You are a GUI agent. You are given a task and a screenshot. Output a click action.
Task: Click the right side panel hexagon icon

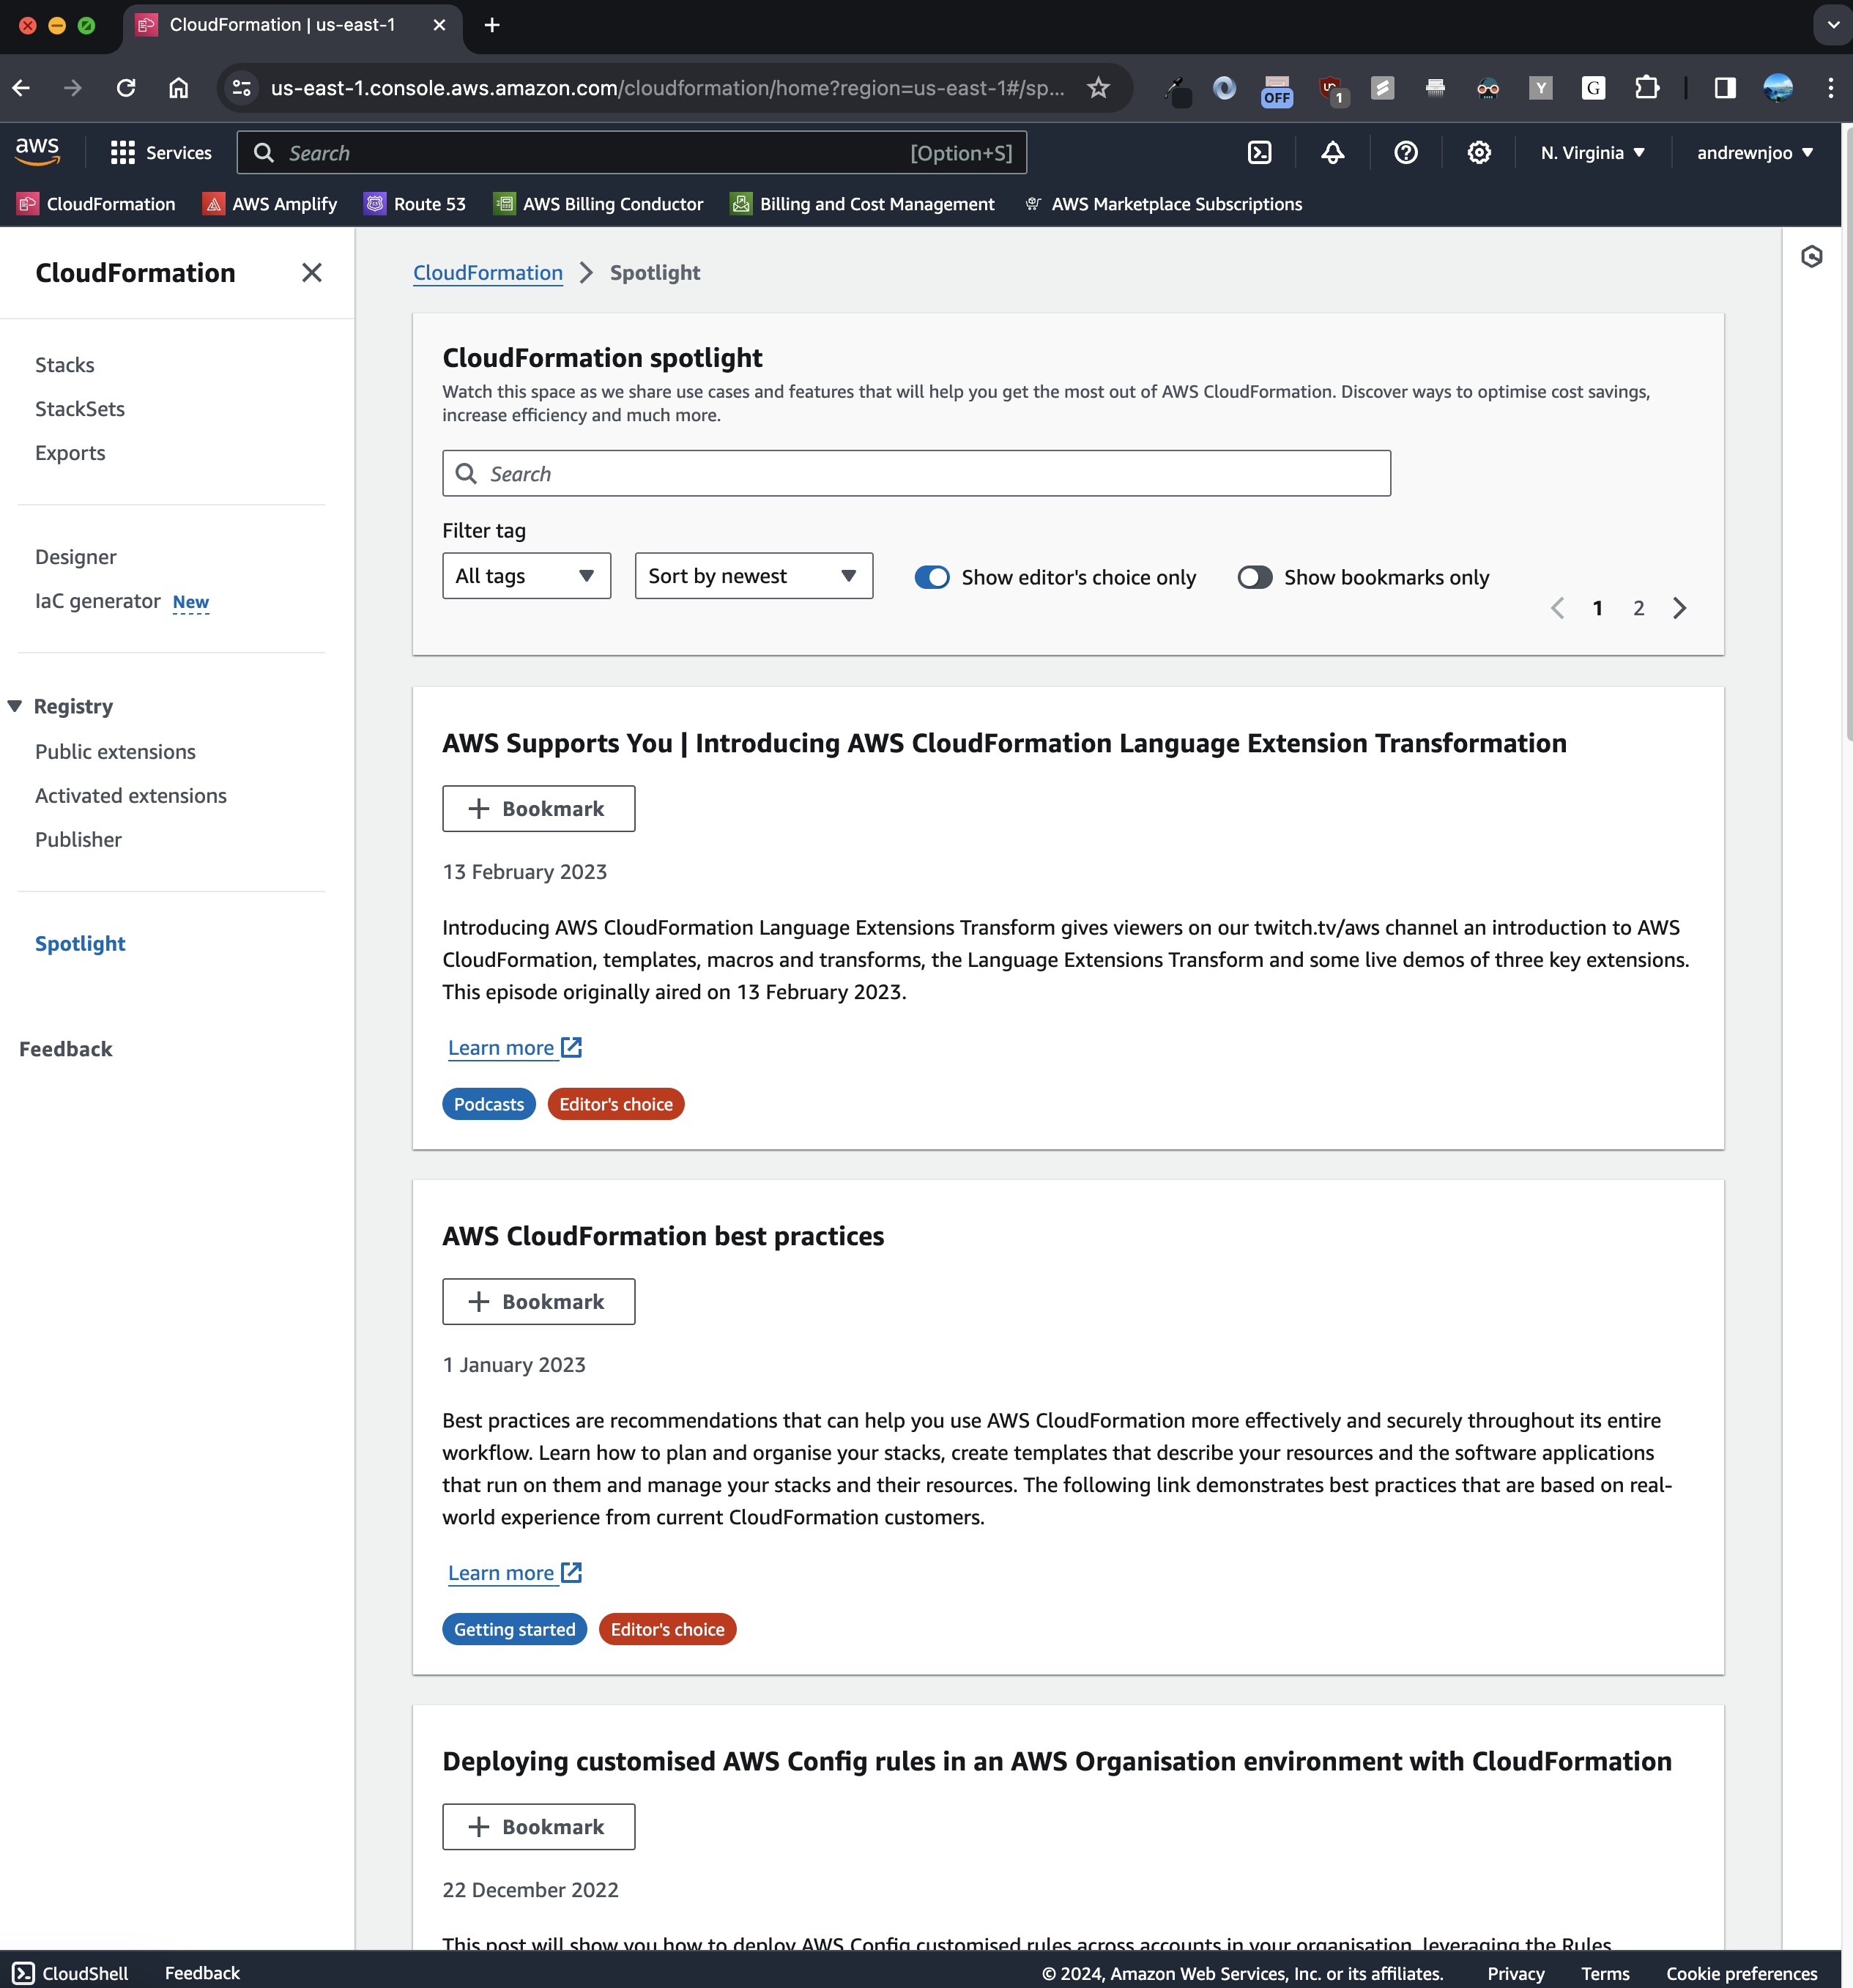pos(1811,257)
